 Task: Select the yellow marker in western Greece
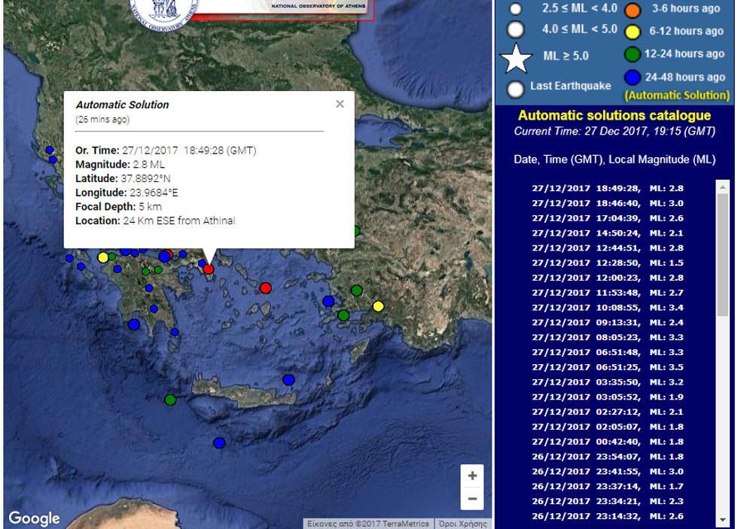pos(103,257)
